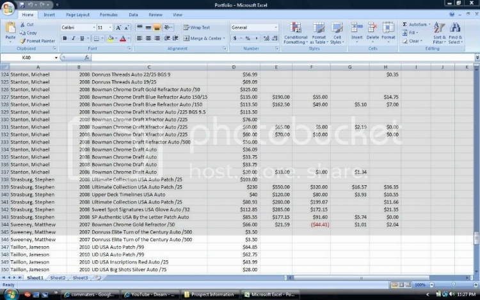Open the Sort & Filter menu
Image resolution: width=480 pixels, height=300 pixels.
tap(439, 33)
